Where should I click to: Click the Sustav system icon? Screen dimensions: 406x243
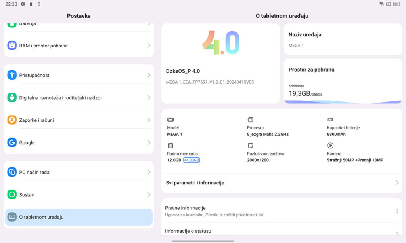point(12,195)
